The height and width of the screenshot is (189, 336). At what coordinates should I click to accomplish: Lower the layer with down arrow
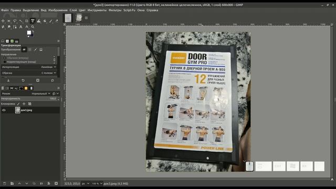pyautogui.click(x=27, y=183)
